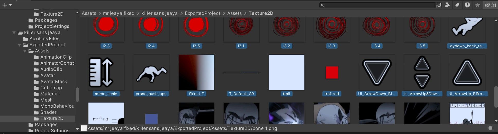Select the 'l2 5' red circle texture
This screenshot has height=134, width=498.
pos(196,29)
